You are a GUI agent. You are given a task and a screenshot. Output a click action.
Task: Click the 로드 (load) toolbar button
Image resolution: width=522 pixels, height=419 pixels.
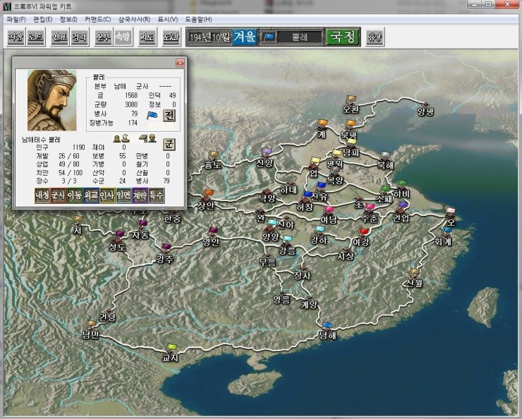(35, 37)
